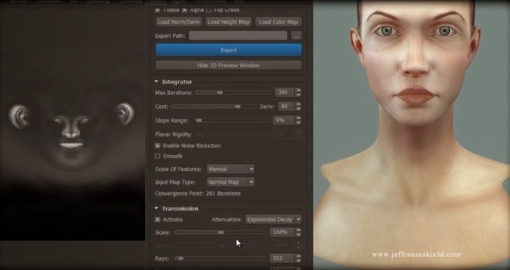Screen dimensions: 510x270
Task: Click the Scale 100% value field
Action: [x=283, y=232]
